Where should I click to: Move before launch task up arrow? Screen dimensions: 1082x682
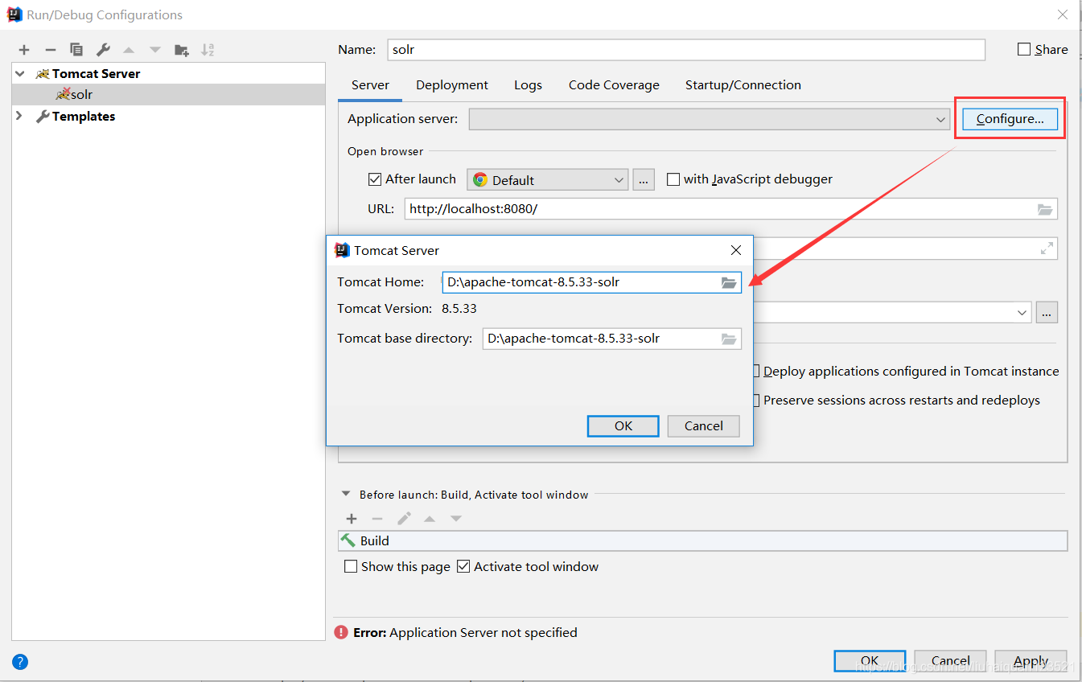pos(430,519)
